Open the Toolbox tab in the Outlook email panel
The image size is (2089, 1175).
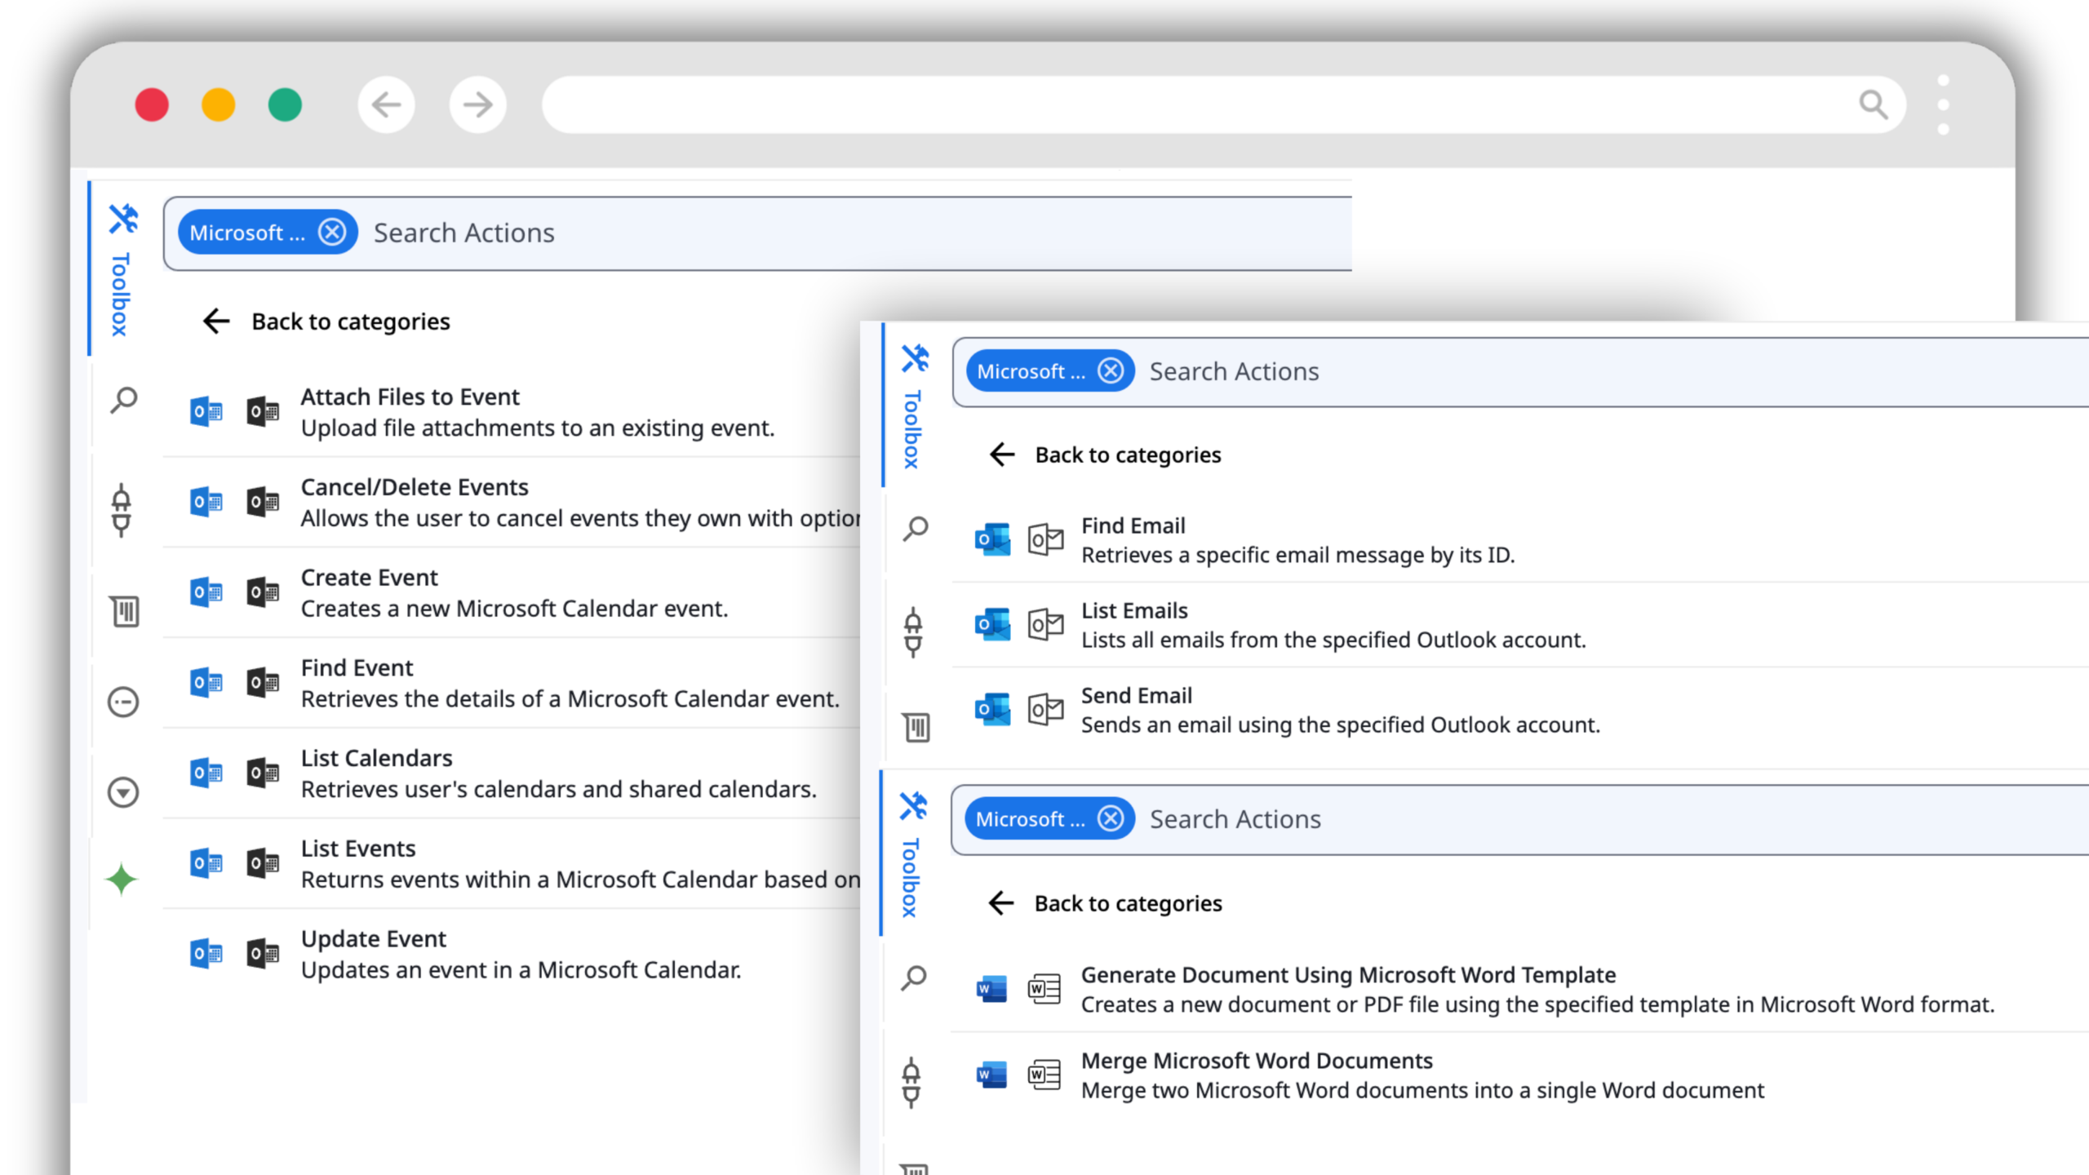(x=913, y=406)
